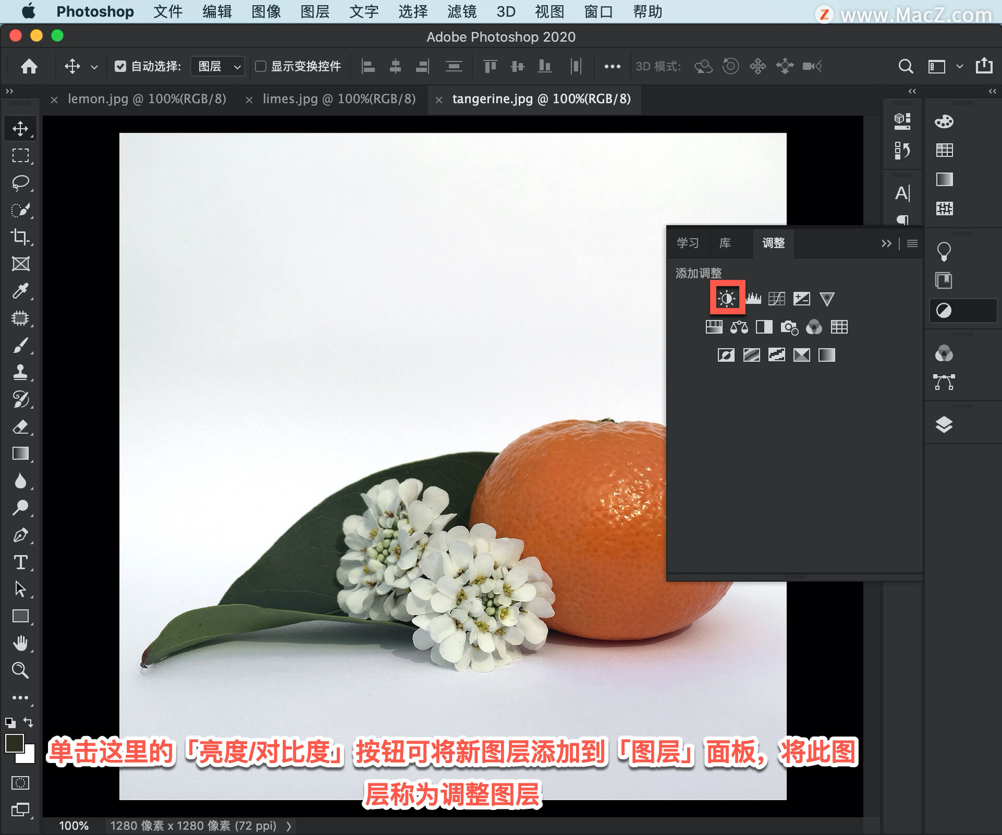Open the 滤镜 menu
Image resolution: width=1002 pixels, height=835 pixels.
tap(461, 11)
